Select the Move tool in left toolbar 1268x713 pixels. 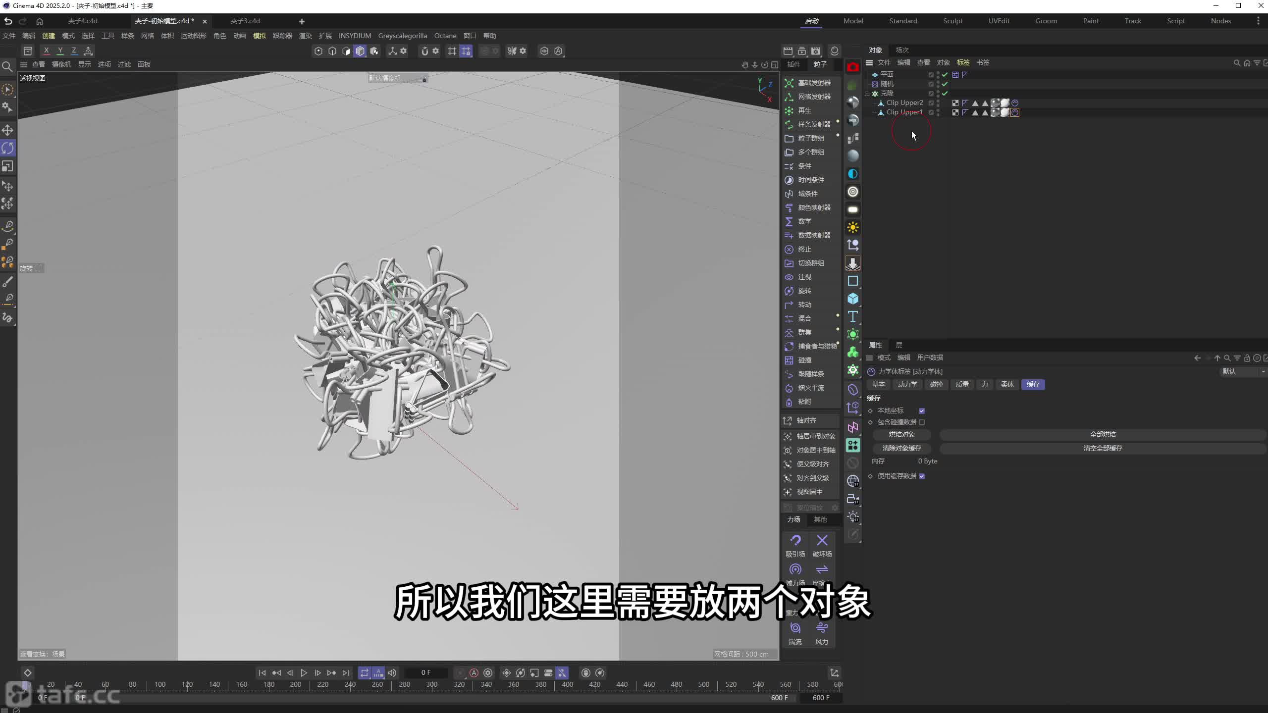click(7, 130)
